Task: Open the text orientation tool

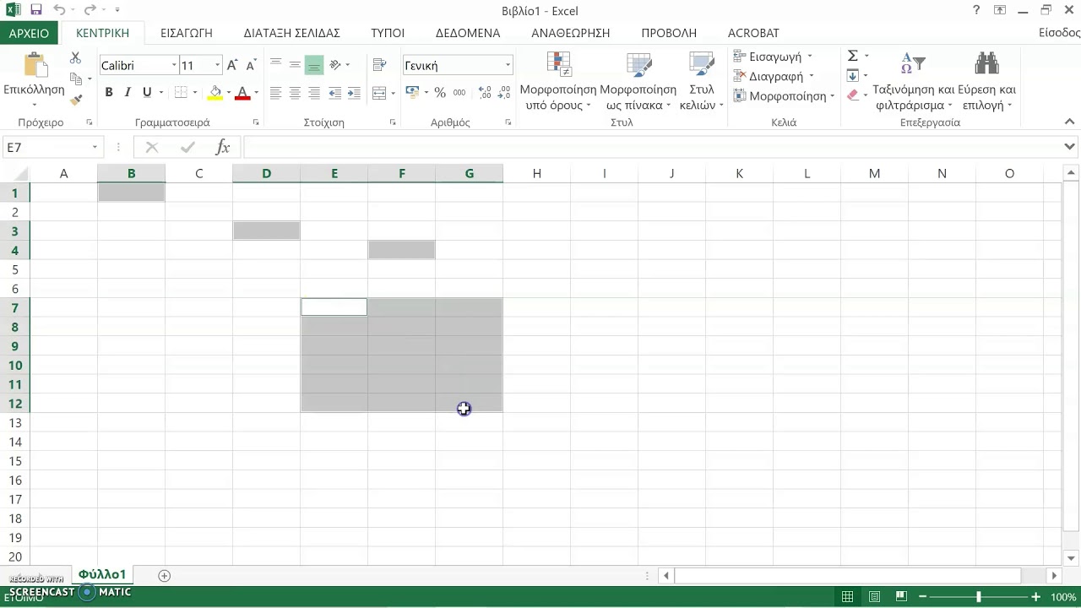Action: pyautogui.click(x=335, y=64)
